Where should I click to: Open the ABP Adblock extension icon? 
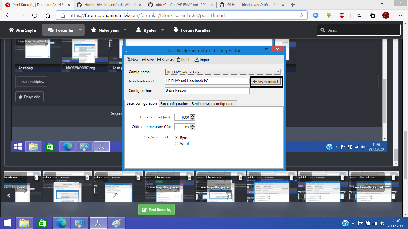342,15
